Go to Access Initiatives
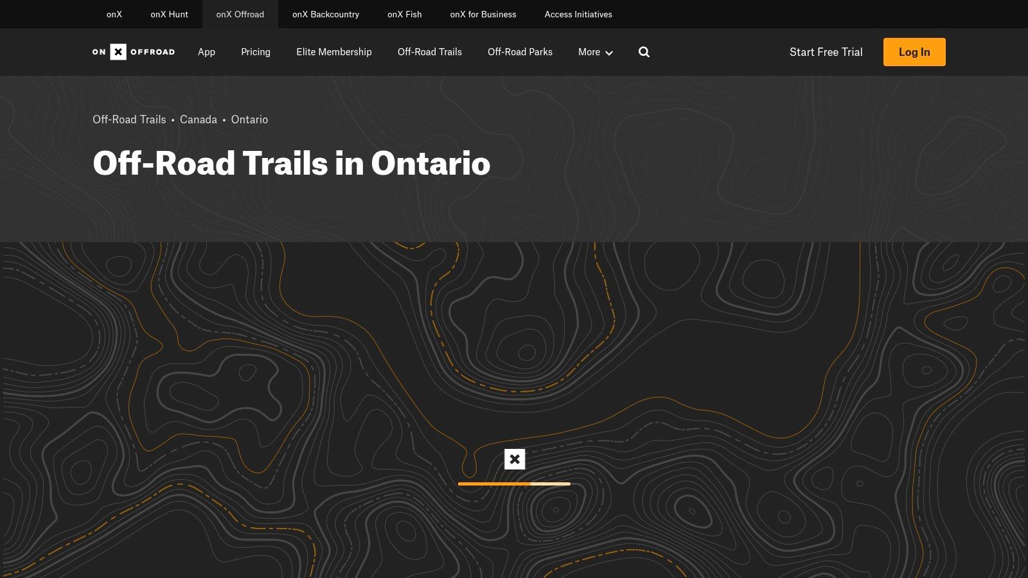The image size is (1028, 578). point(578,14)
